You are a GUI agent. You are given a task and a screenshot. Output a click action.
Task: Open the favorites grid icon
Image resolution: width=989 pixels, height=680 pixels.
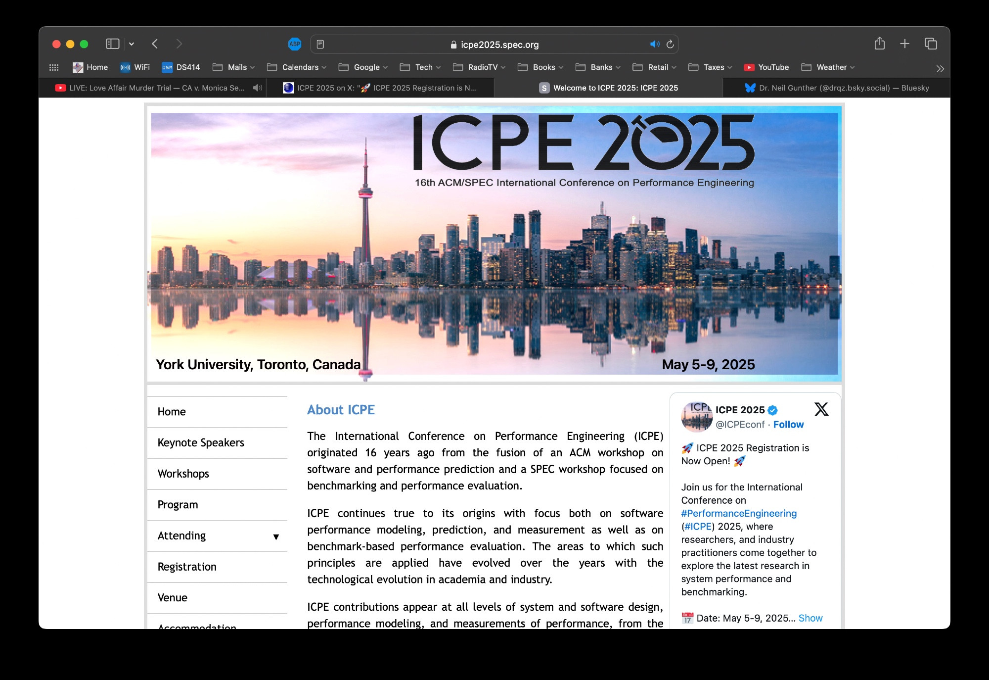point(54,67)
